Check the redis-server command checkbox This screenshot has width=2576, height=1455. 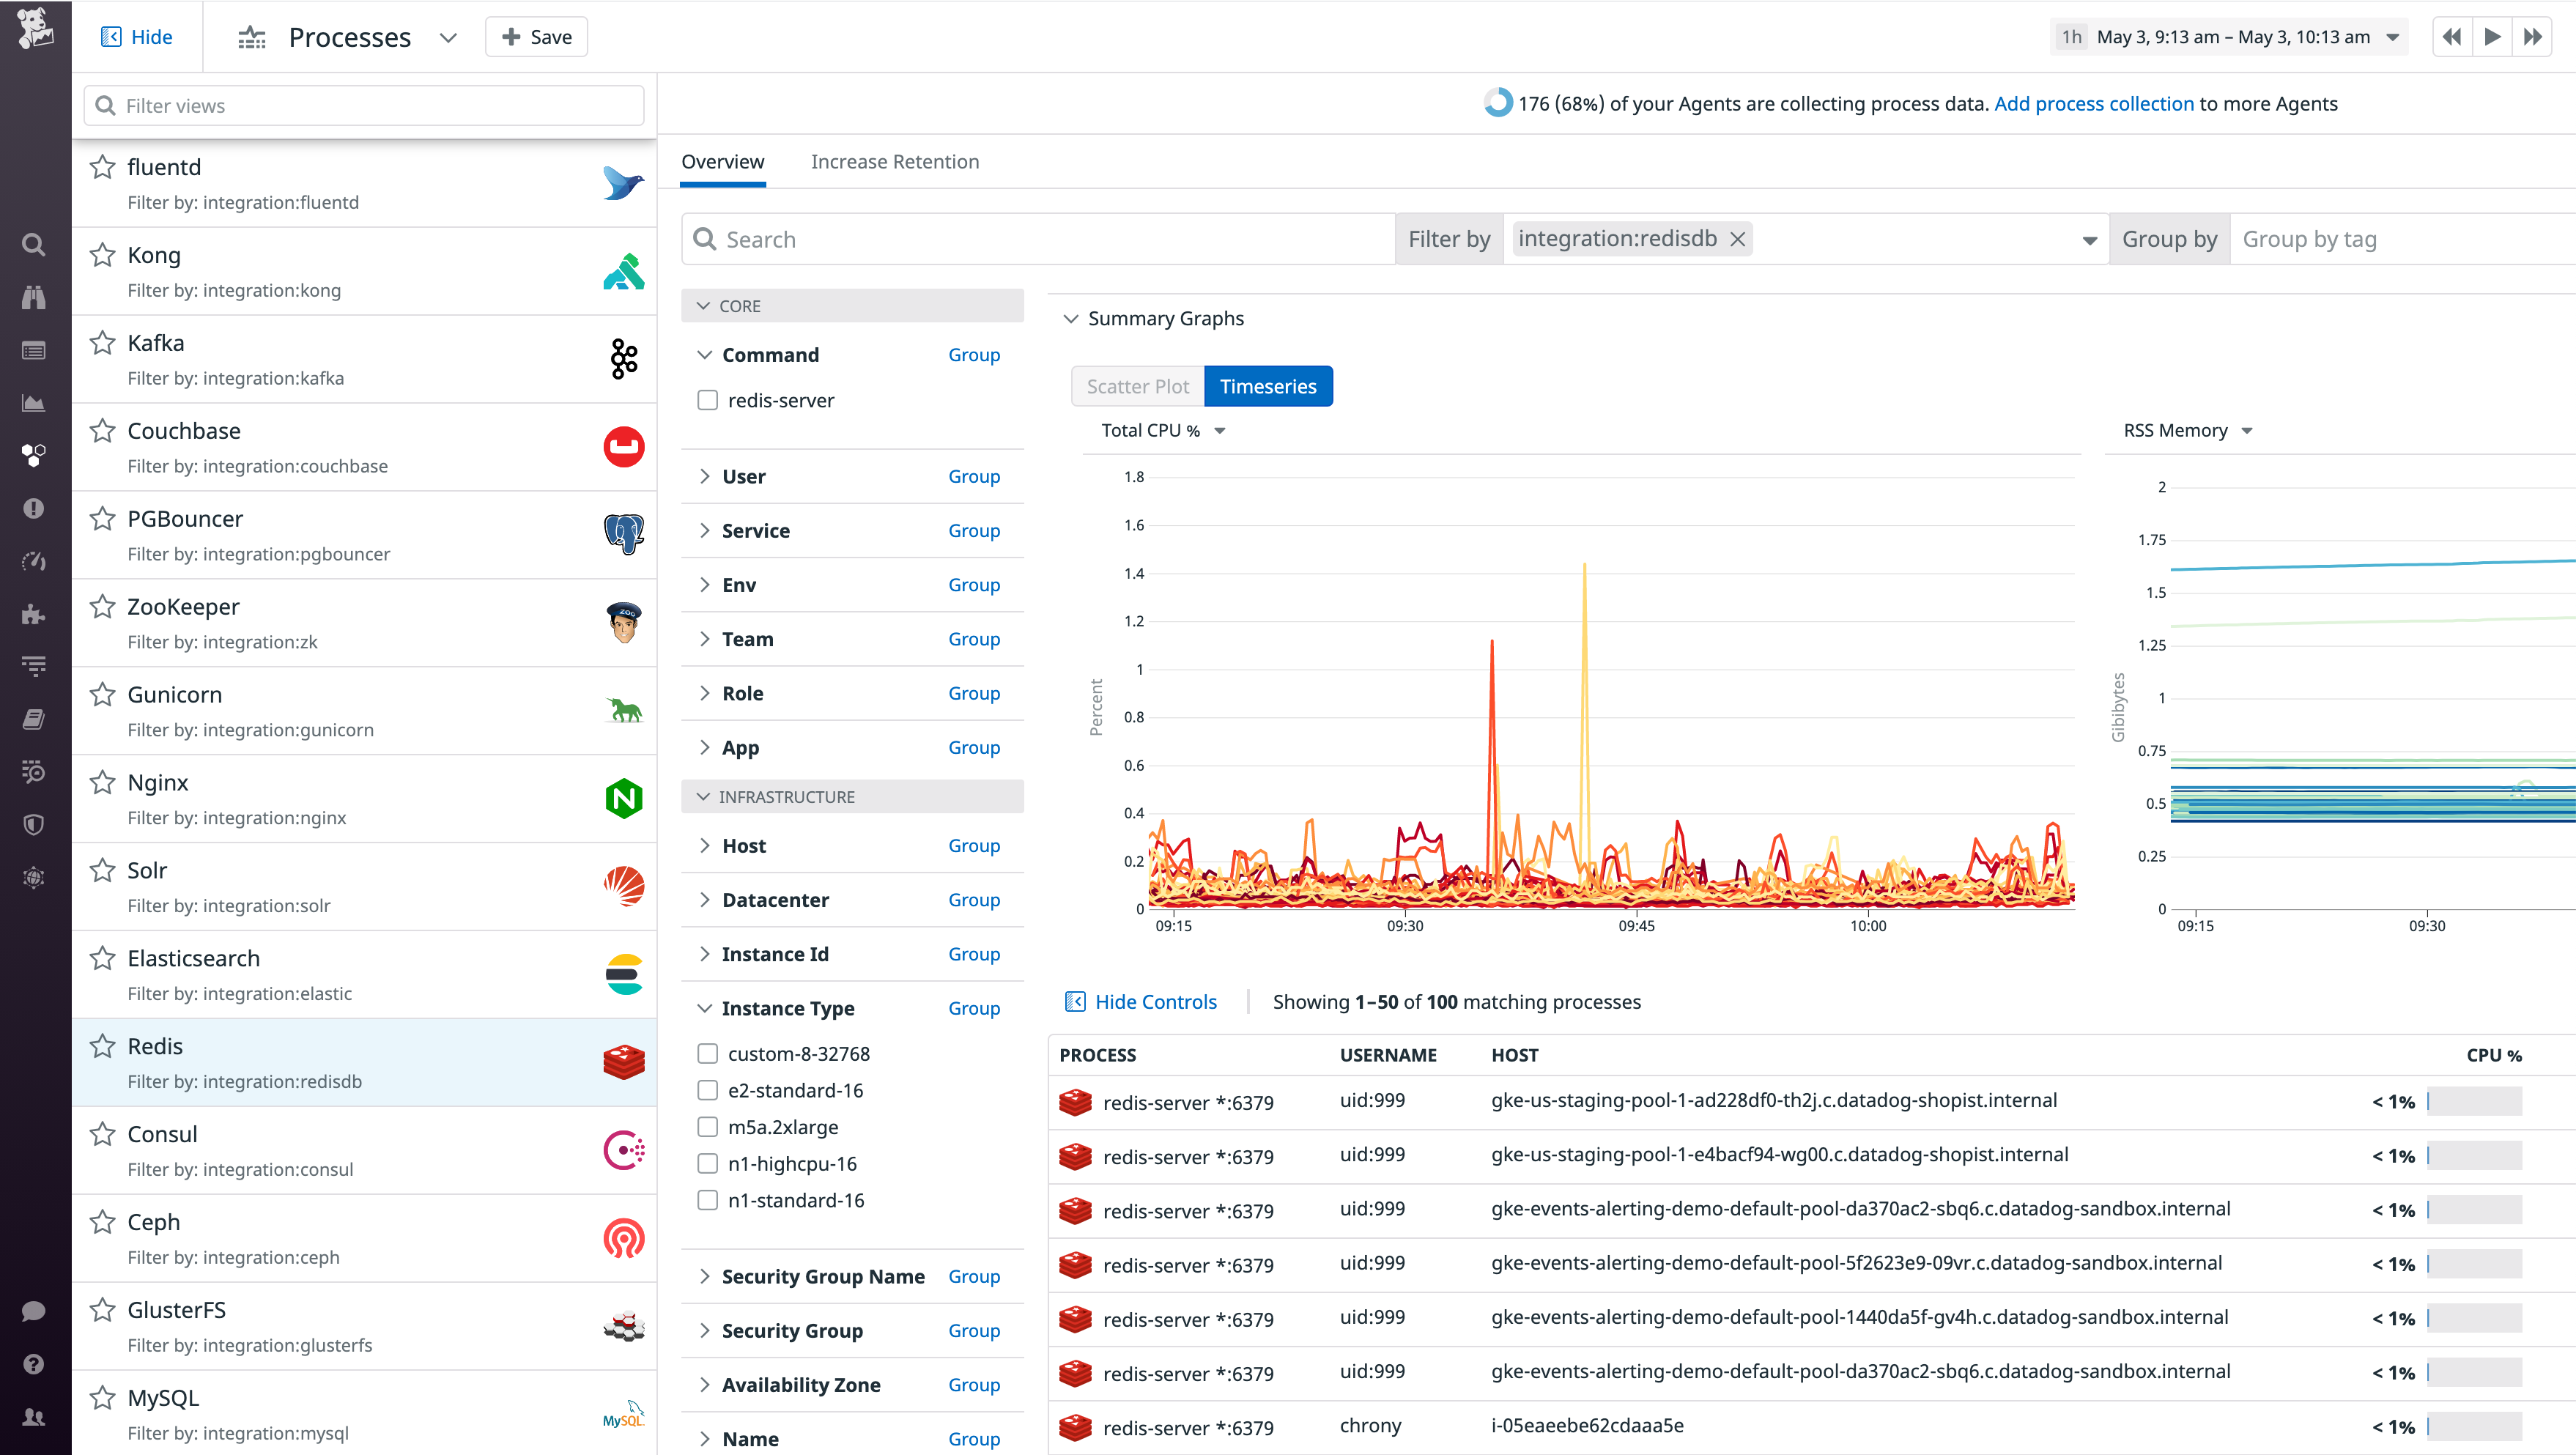pos(708,400)
